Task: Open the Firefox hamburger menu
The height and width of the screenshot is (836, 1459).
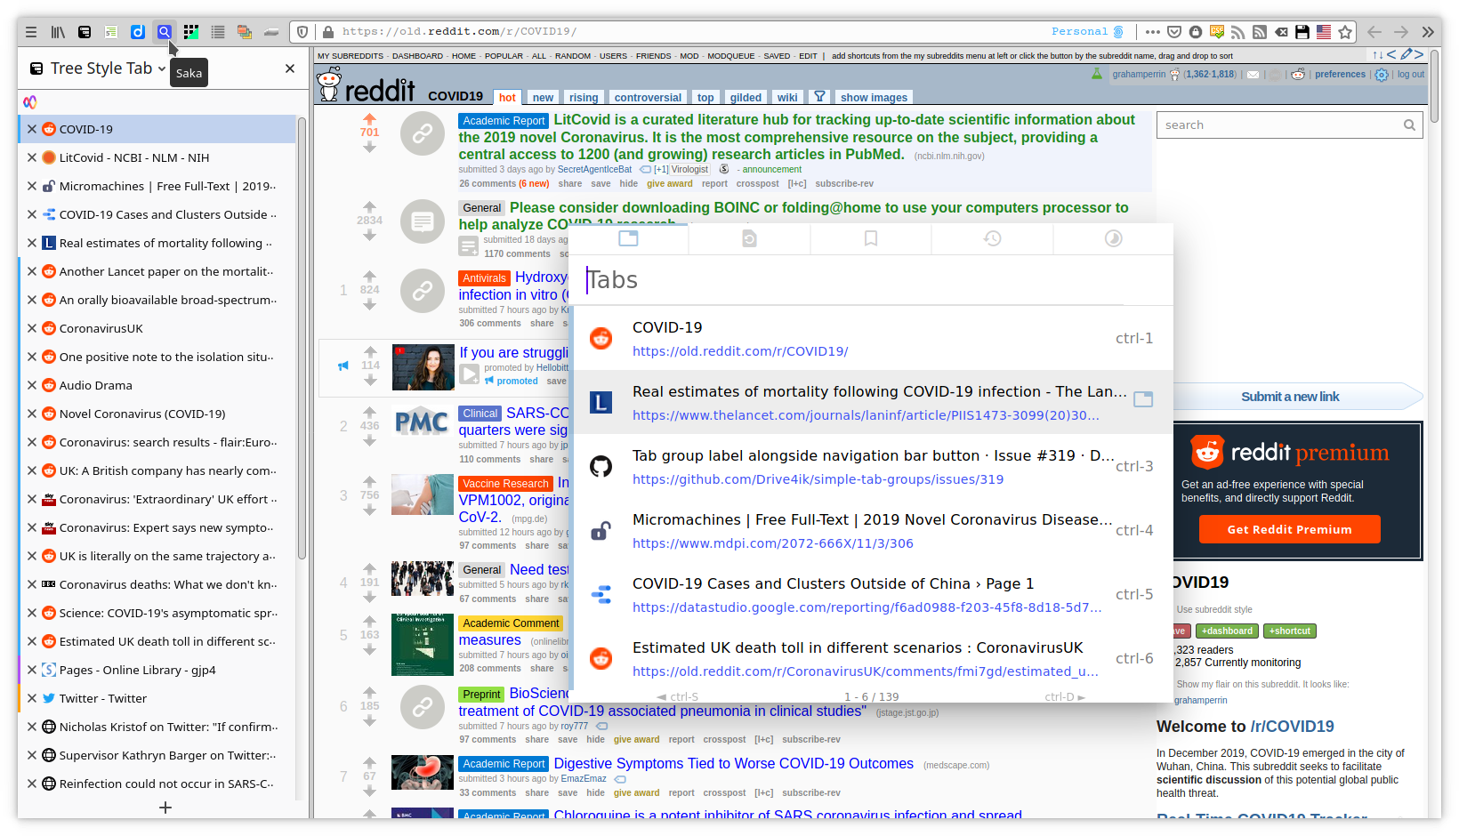Action: point(31,32)
